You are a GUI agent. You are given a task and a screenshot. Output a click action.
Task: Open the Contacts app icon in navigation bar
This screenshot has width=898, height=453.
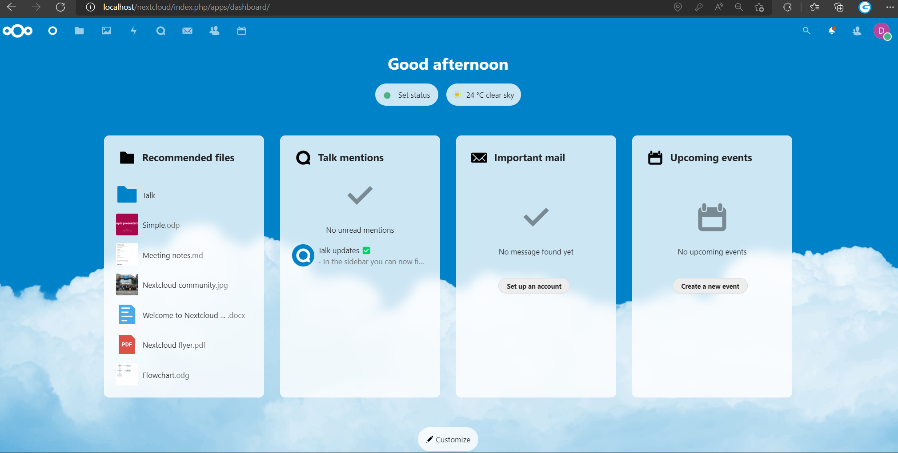coord(215,31)
